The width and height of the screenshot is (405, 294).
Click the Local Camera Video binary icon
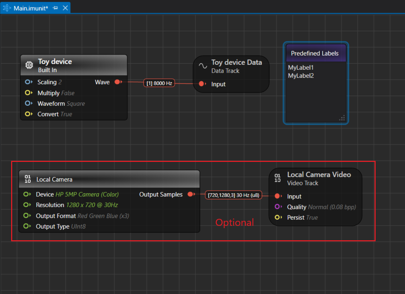pyautogui.click(x=278, y=178)
